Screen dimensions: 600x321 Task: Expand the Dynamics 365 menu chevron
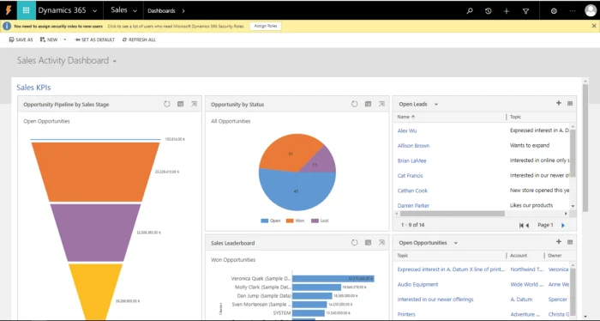[x=94, y=11]
